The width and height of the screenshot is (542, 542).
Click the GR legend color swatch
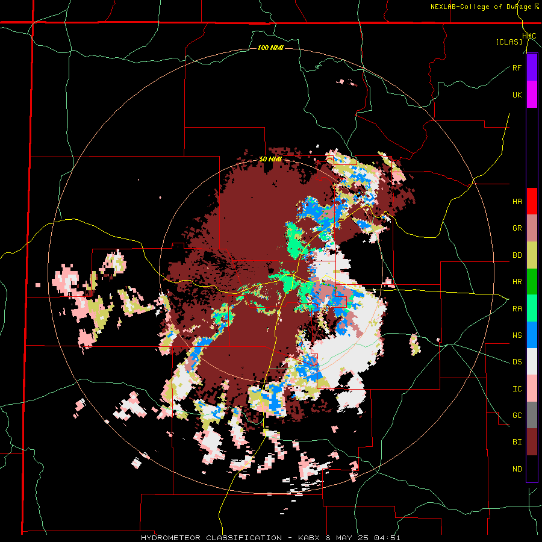[x=532, y=228]
